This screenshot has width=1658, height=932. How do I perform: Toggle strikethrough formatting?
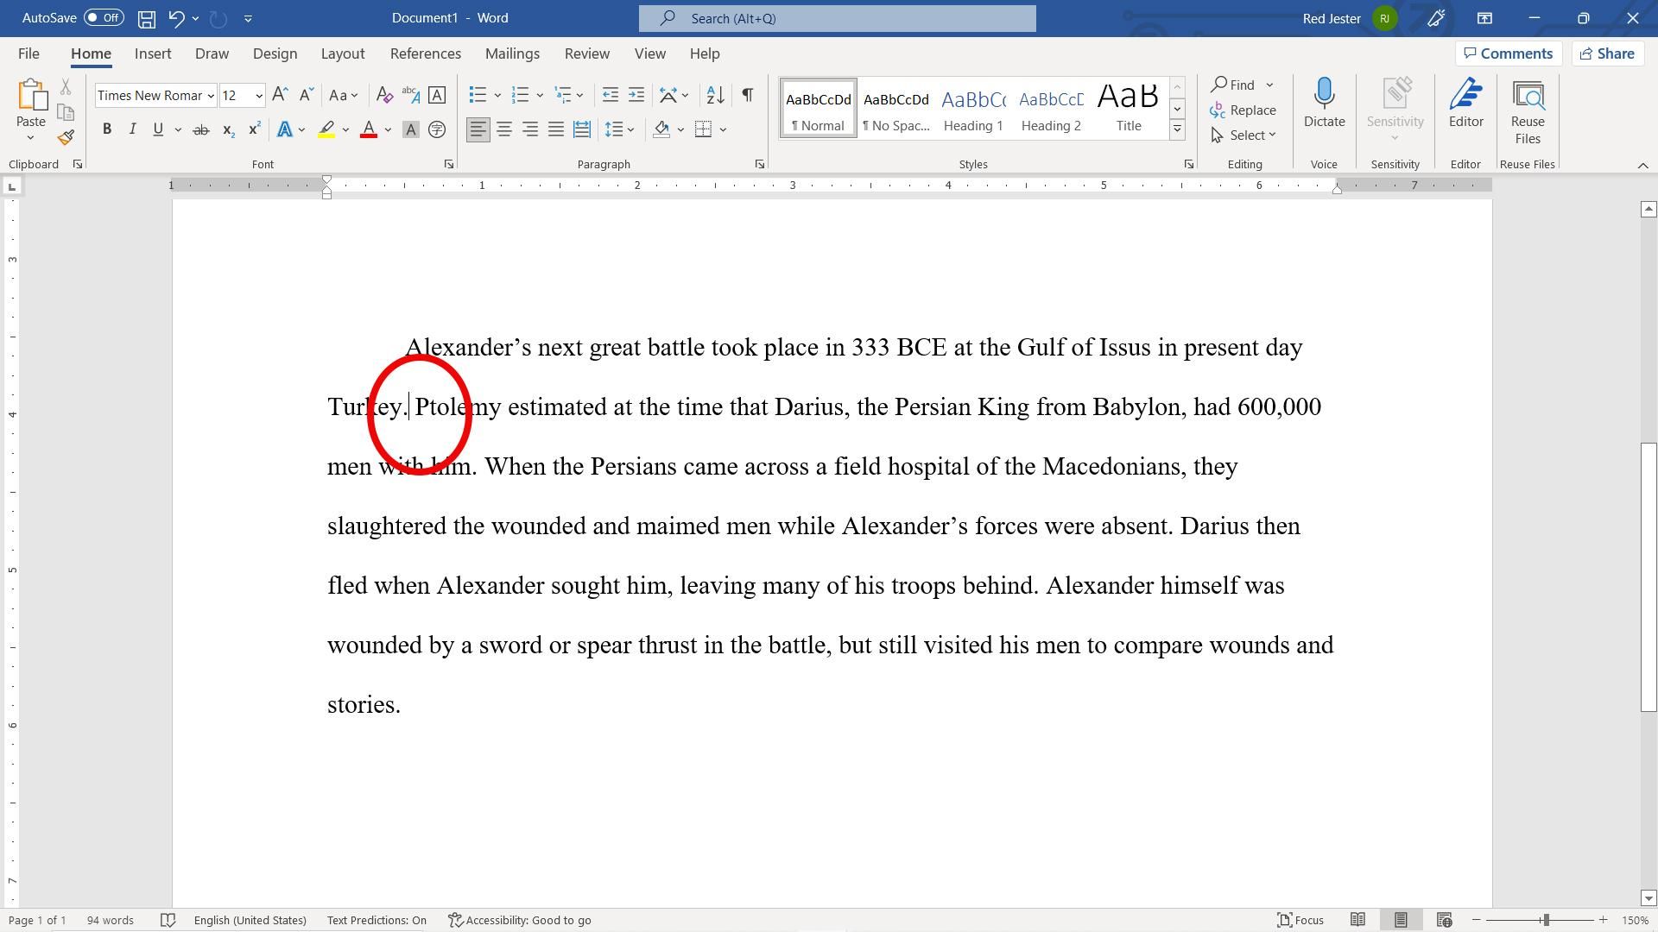(200, 129)
